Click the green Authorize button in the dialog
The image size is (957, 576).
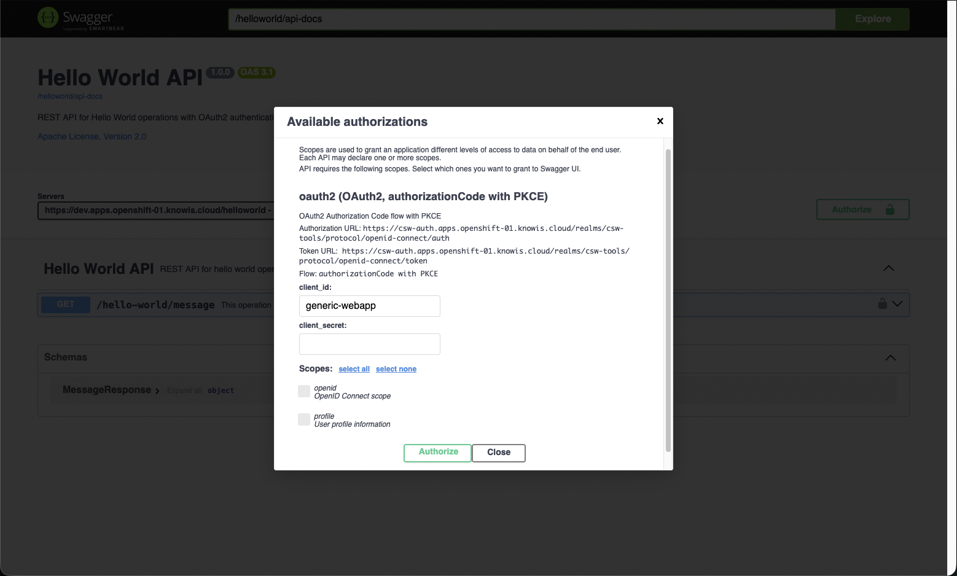click(437, 453)
